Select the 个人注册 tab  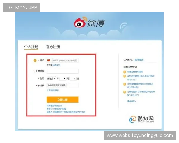click(31, 47)
